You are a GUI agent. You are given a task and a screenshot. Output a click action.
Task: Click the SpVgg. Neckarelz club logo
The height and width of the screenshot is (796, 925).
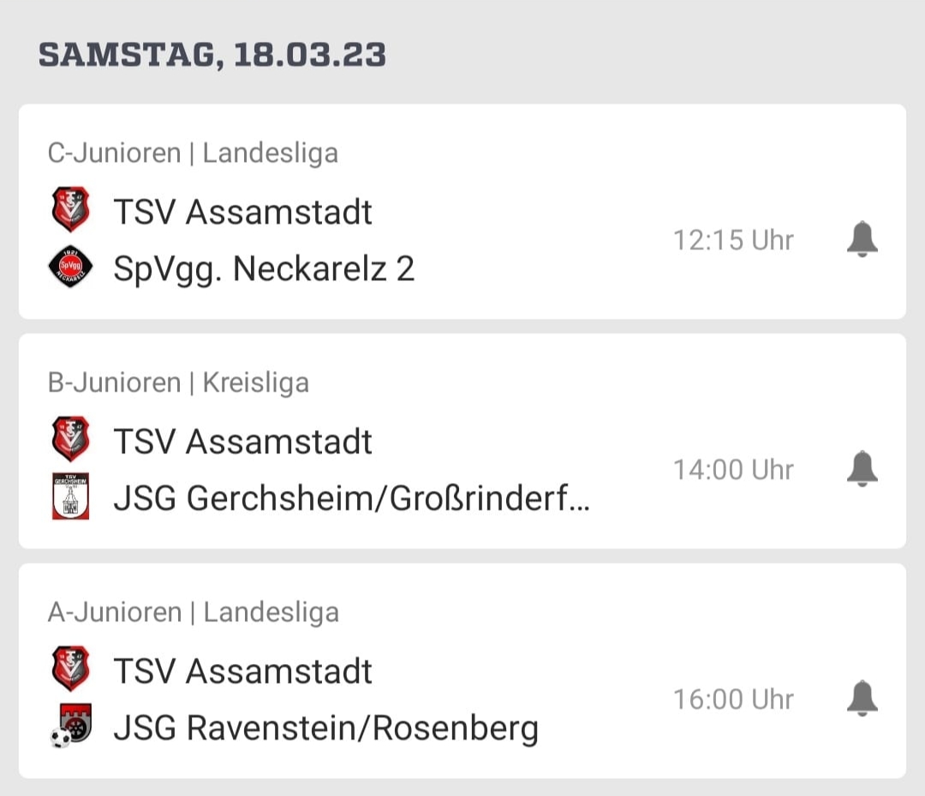(70, 267)
